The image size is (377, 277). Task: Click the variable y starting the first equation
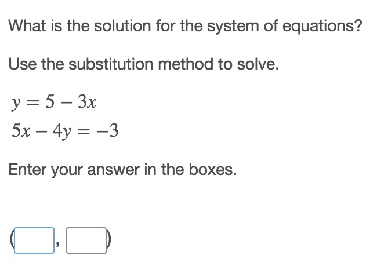point(16,104)
